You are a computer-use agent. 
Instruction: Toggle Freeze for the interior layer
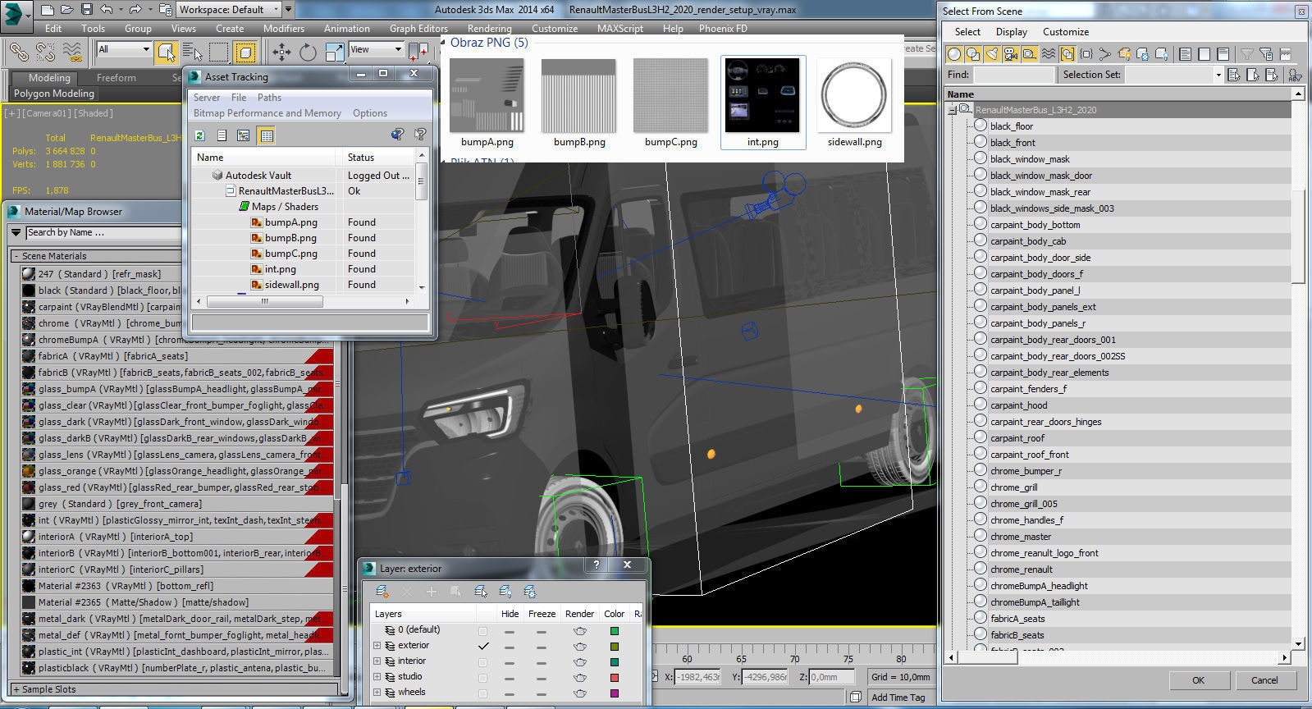pos(541,662)
